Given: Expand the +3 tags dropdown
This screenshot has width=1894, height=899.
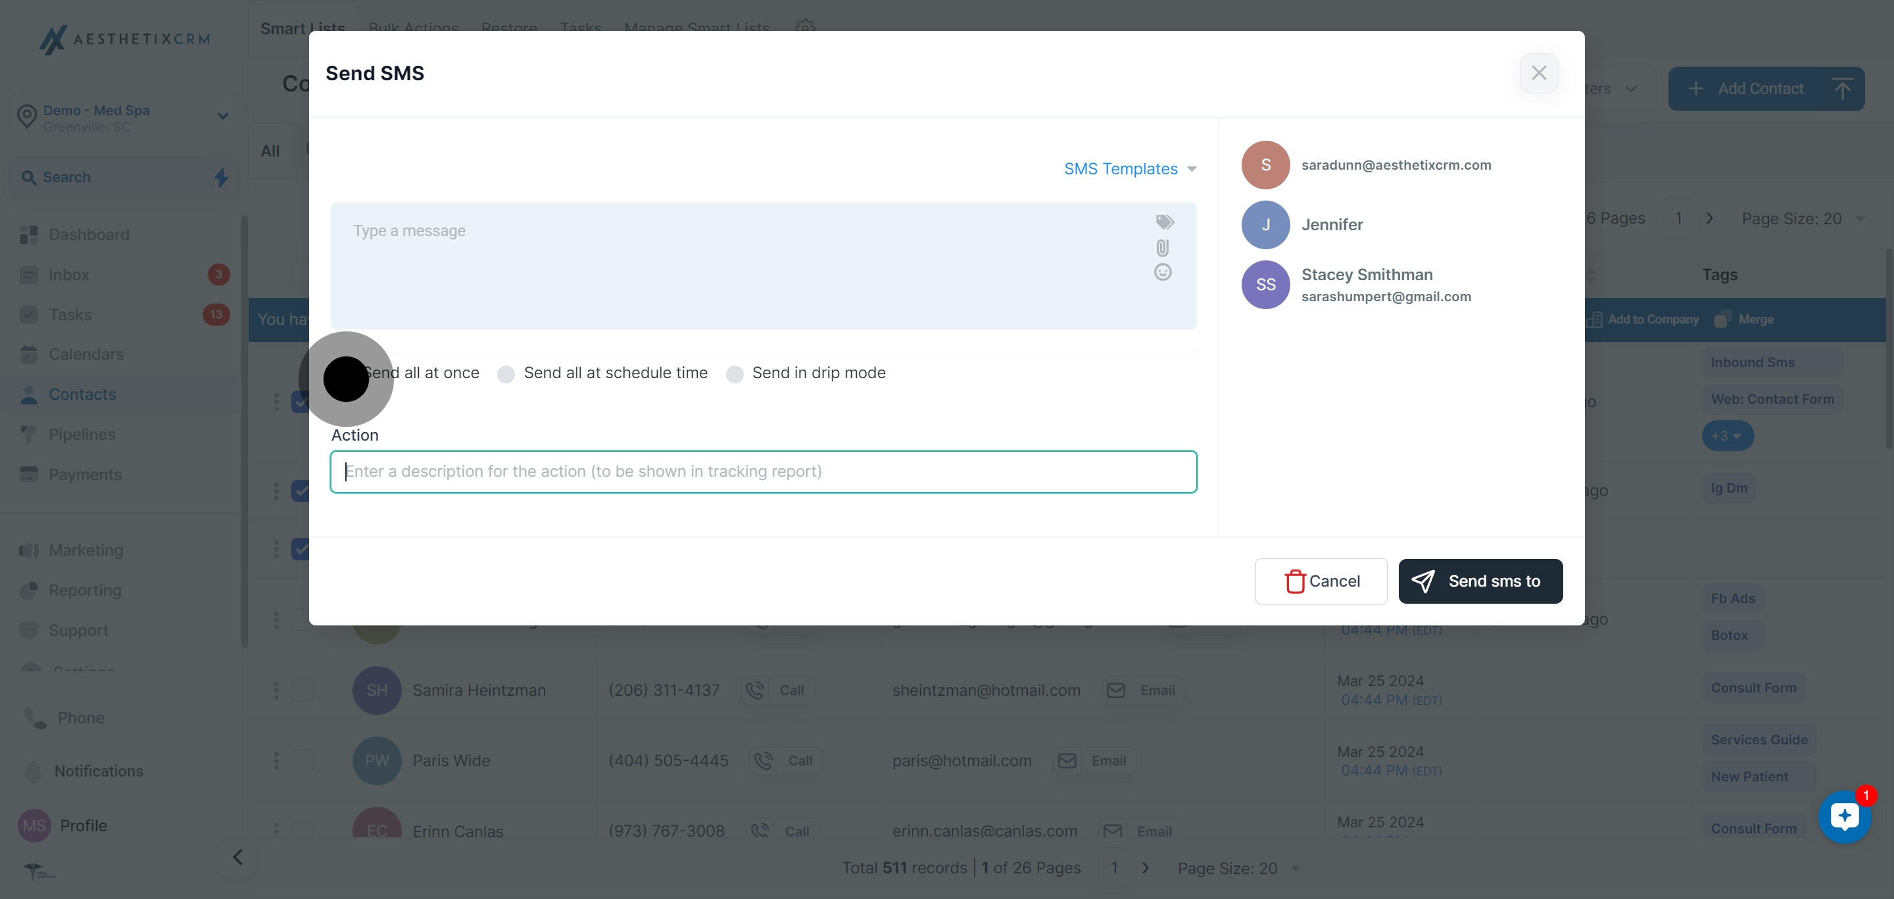Looking at the screenshot, I should click(1727, 436).
